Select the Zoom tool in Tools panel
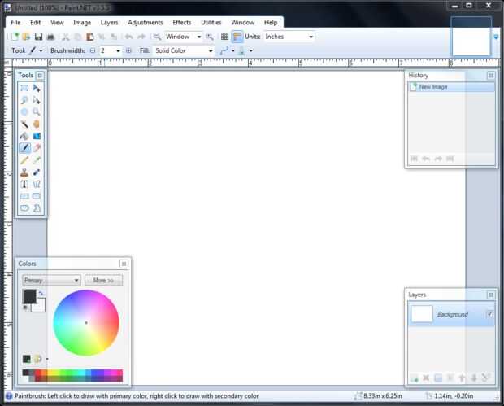Viewport: 504px width, 406px height. [37, 112]
